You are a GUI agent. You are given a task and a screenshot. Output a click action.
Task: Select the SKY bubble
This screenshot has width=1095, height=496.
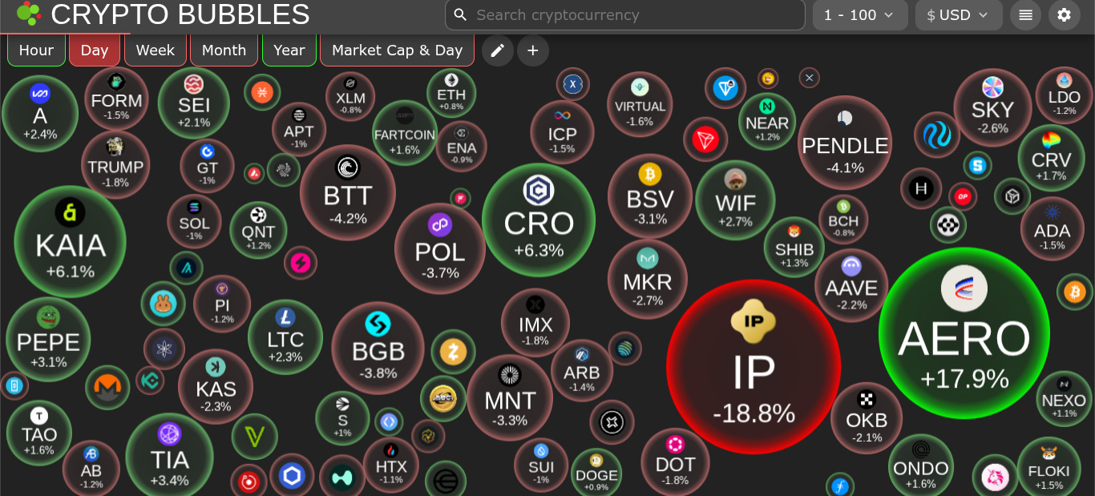pos(992,107)
